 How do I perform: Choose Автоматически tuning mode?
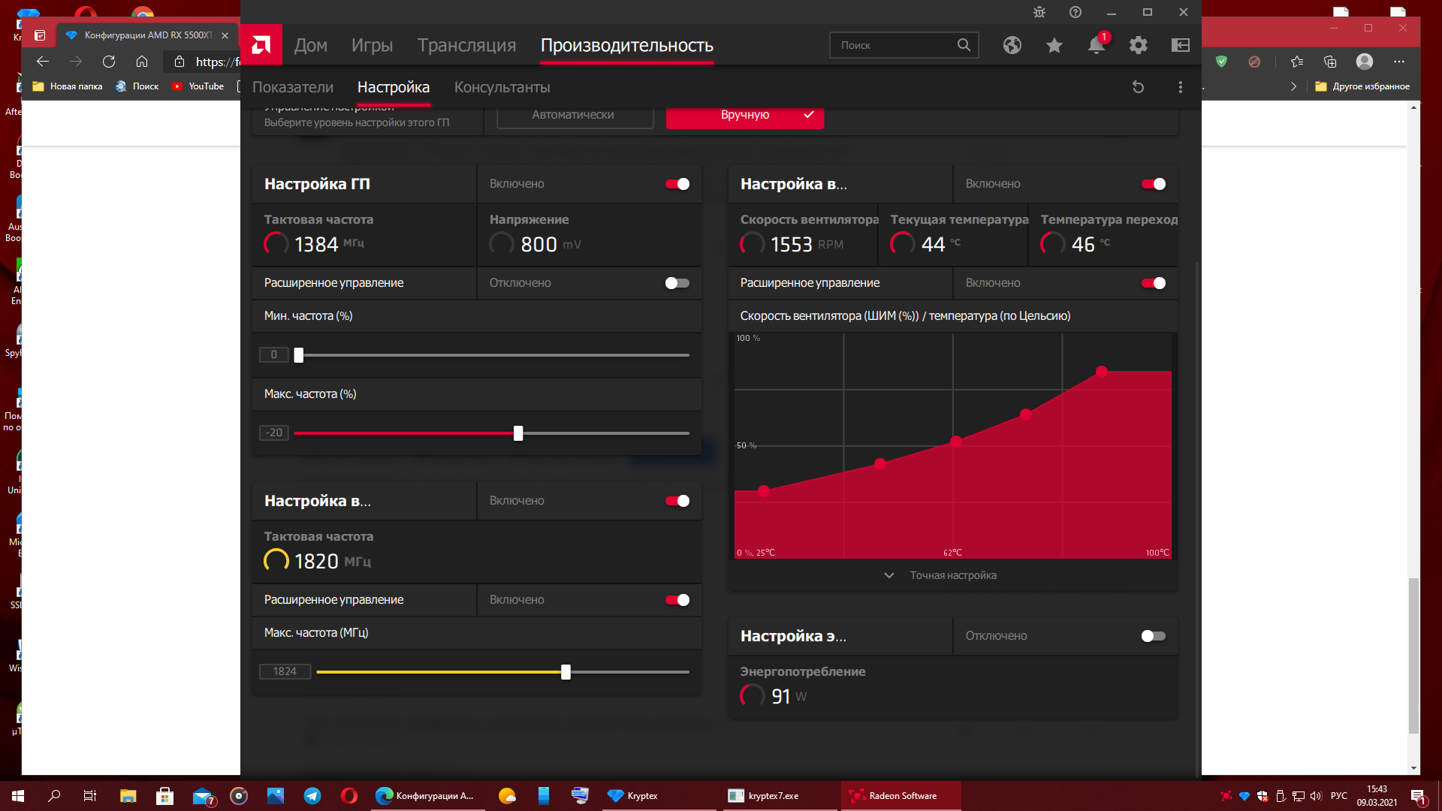[x=575, y=116]
